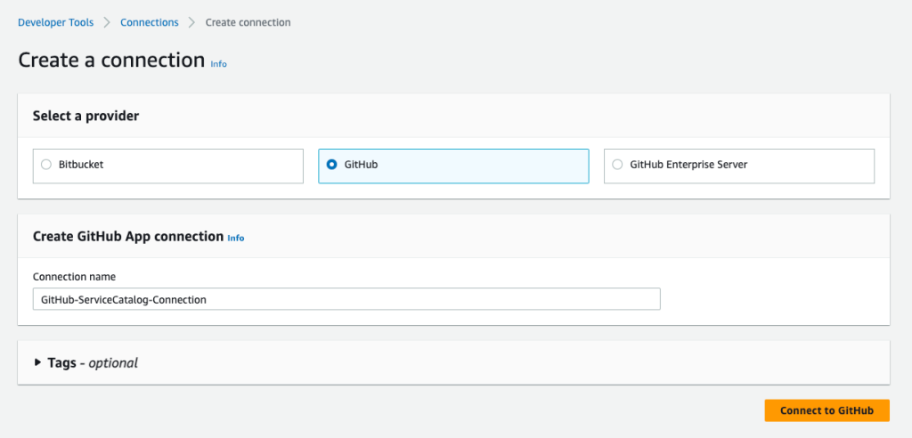The height and width of the screenshot is (438, 912).
Task: Choose GitHub Enterprise Server radio button
Action: point(618,165)
